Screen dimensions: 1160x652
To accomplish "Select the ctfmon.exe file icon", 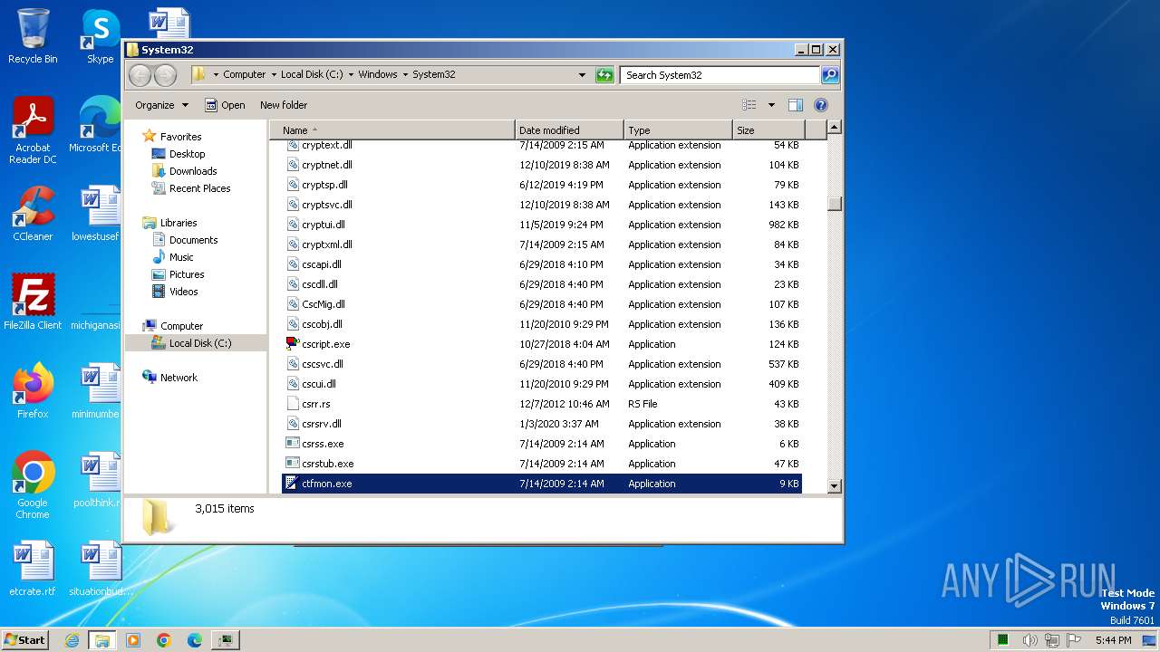I will coord(293,484).
